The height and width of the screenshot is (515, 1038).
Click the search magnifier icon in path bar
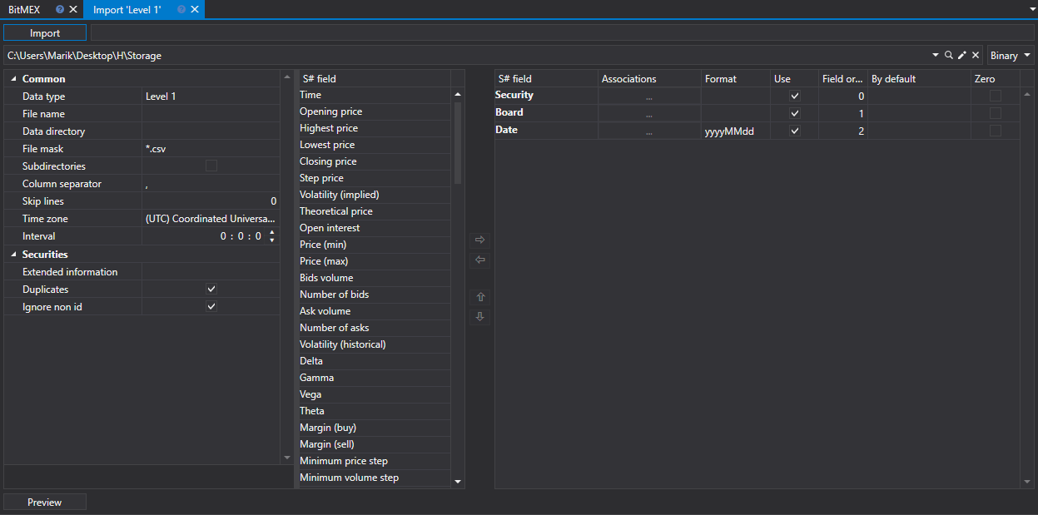948,55
